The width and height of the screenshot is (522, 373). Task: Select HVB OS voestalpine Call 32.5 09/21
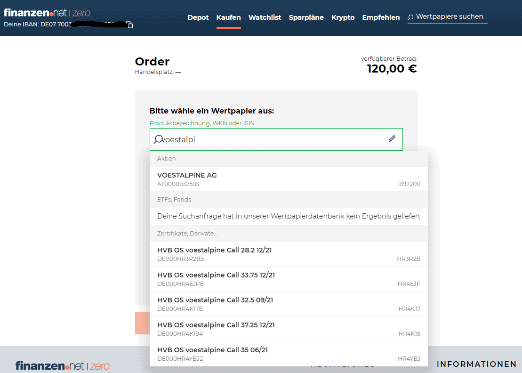(289, 304)
